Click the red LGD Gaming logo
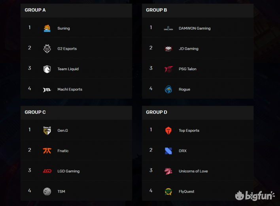280x206 pixels. coord(47,171)
